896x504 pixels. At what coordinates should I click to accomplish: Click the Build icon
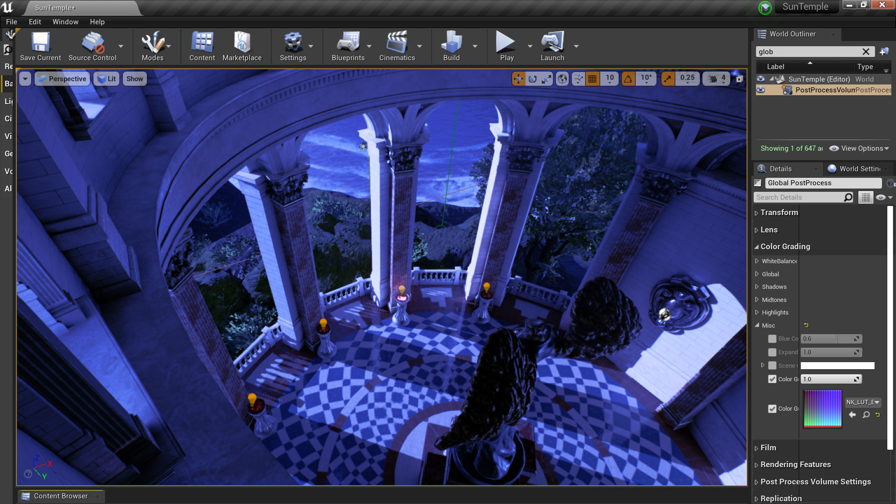pyautogui.click(x=450, y=46)
